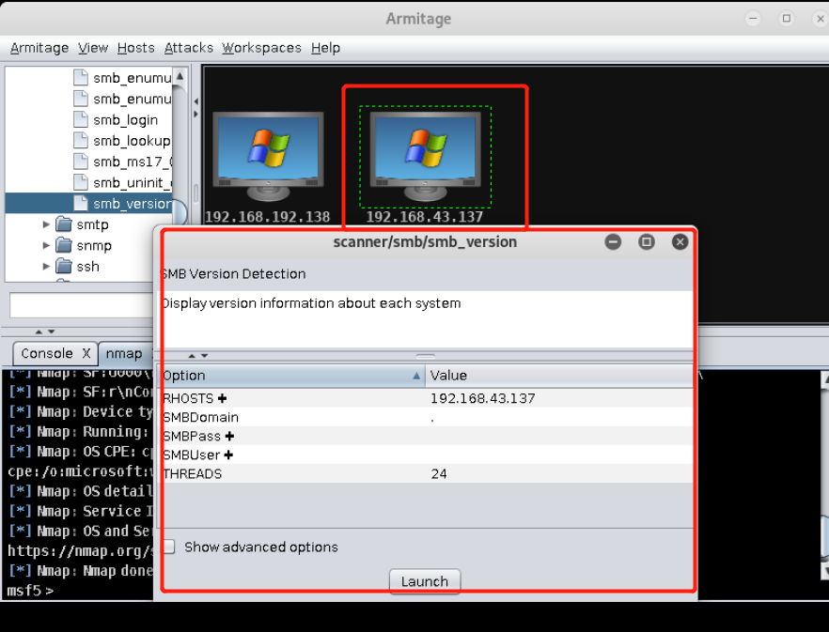Click the Value column header

coord(559,376)
